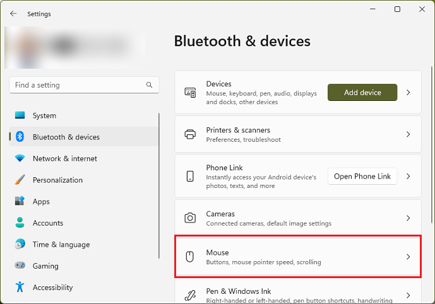435x304 pixels.
Task: Expand the Devices row chevron
Action: (x=408, y=92)
